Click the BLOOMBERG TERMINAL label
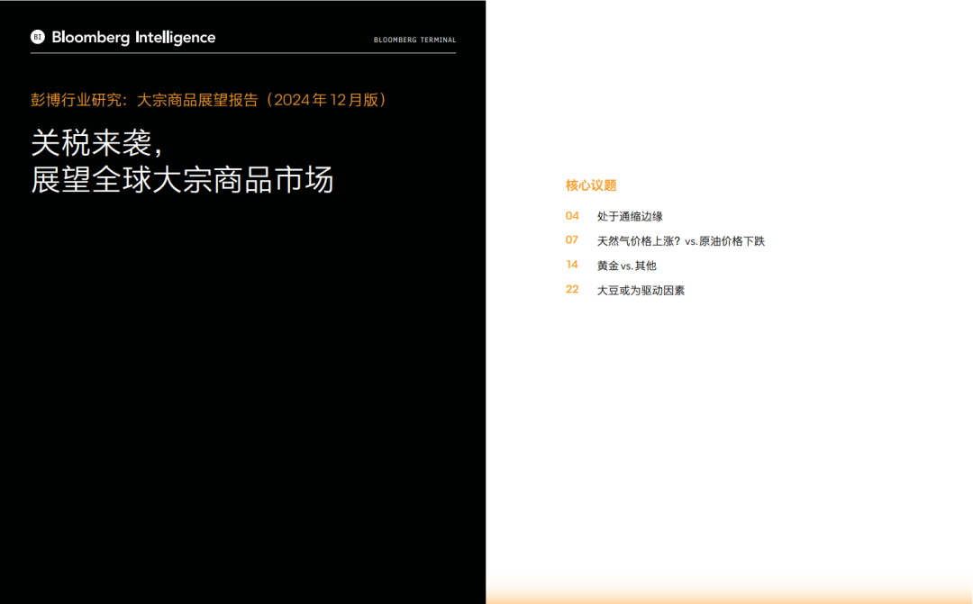 coord(414,40)
